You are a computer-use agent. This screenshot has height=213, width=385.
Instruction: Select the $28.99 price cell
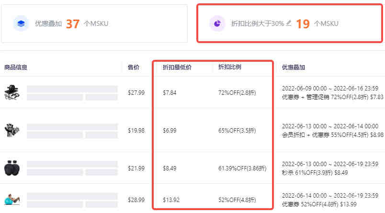(x=136, y=200)
